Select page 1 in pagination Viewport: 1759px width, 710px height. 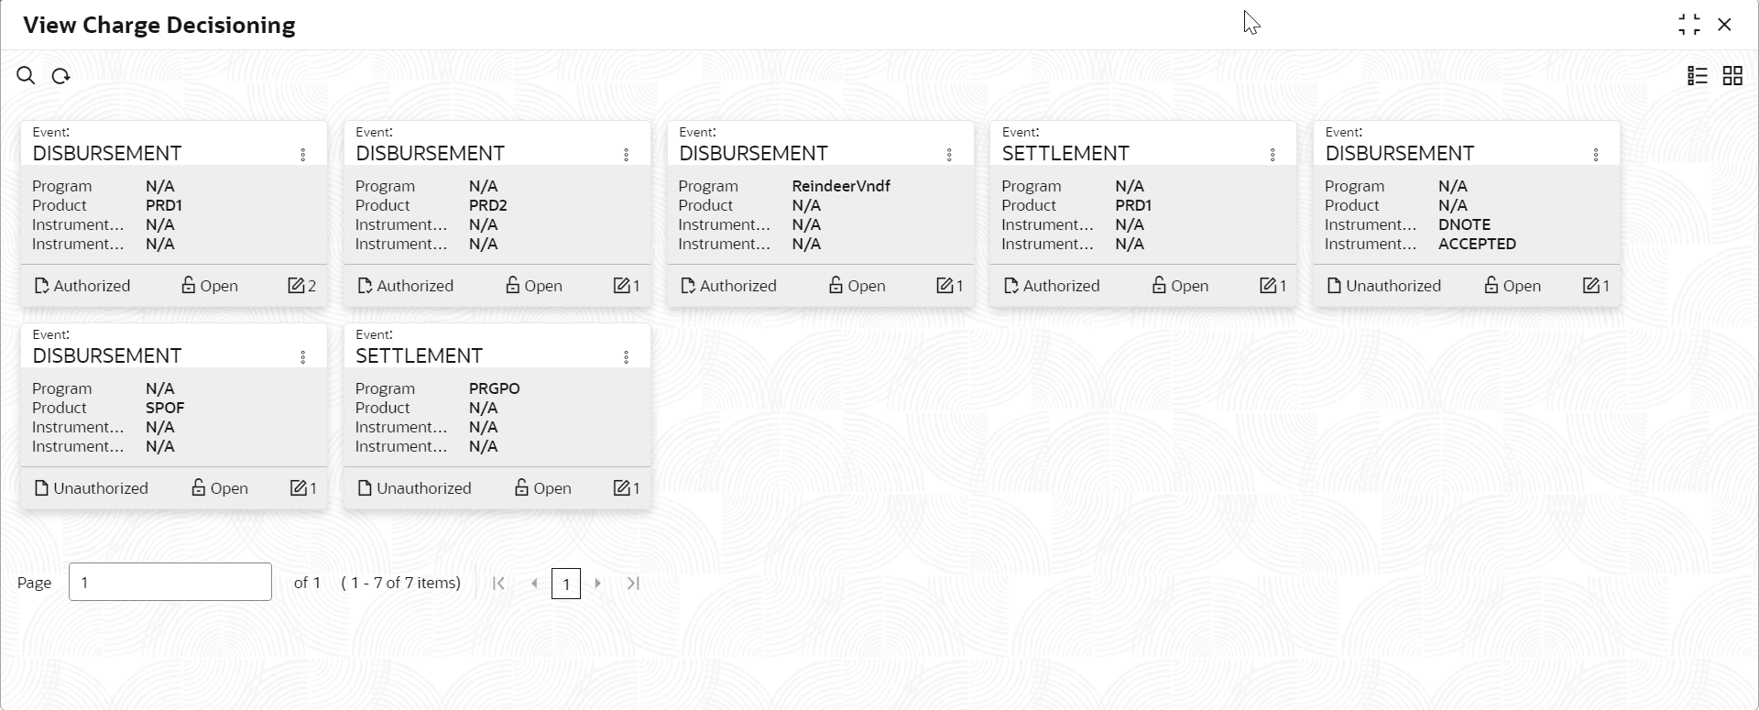pos(566,584)
